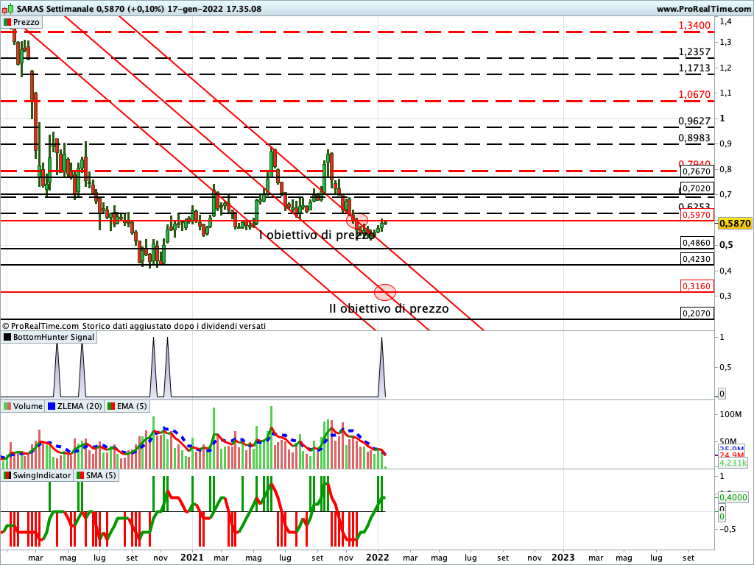Click the Volume indicator icon
Screen dimensions: 754x565
7,406
